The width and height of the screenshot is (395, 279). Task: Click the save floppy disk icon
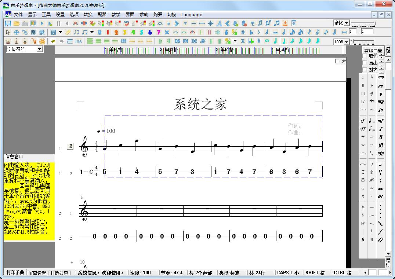8,23
